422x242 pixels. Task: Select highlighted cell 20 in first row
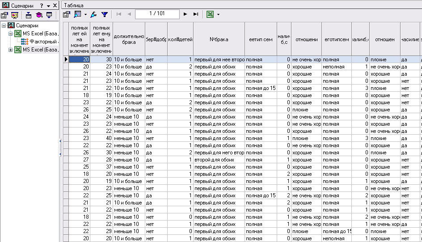pos(80,59)
